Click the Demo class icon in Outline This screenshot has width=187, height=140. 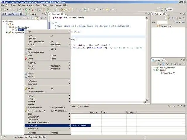pos(157,70)
